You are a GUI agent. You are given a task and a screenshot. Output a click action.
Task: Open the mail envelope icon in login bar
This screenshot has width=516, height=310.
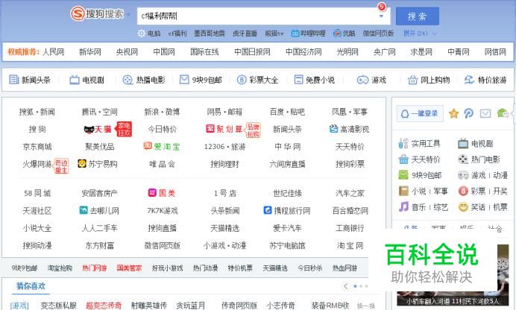point(485,113)
